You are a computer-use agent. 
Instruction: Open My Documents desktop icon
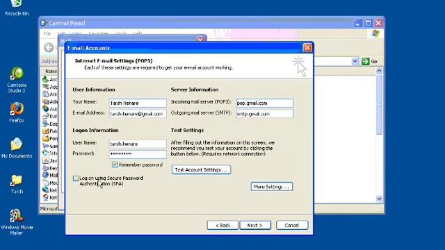coord(17,148)
